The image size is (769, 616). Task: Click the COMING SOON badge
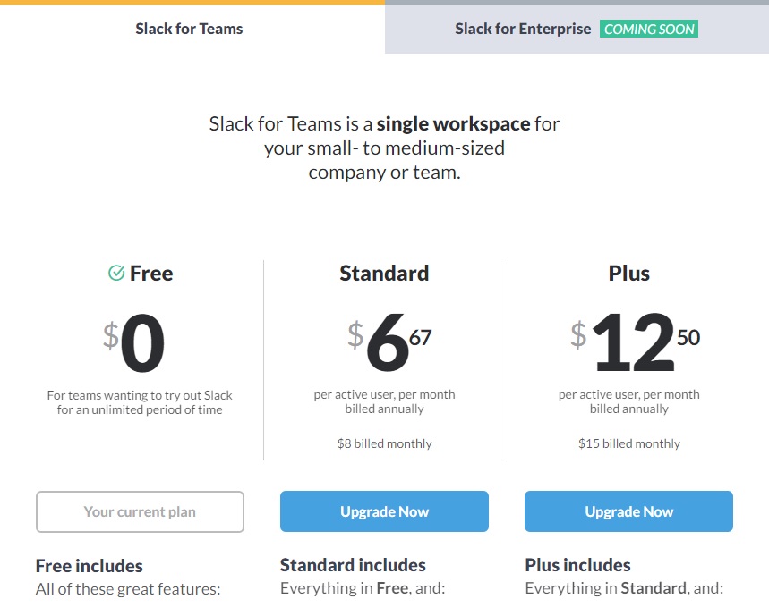[x=649, y=29]
